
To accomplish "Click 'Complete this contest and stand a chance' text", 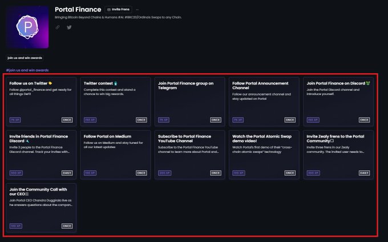I will (110, 92).
